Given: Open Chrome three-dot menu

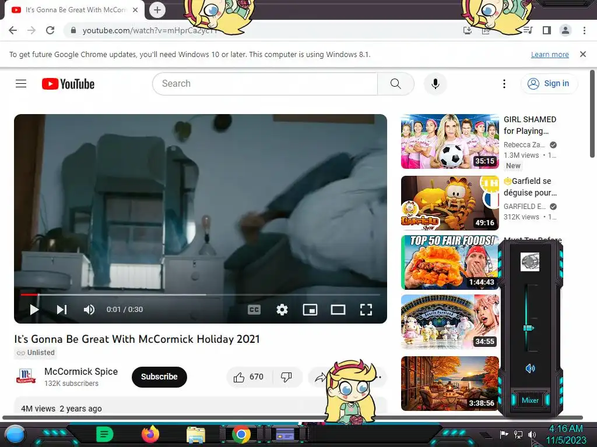Looking at the screenshot, I should point(584,30).
